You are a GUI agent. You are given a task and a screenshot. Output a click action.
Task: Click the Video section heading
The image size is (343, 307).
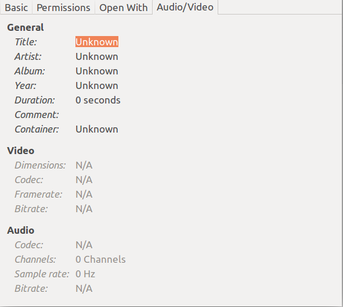20,151
